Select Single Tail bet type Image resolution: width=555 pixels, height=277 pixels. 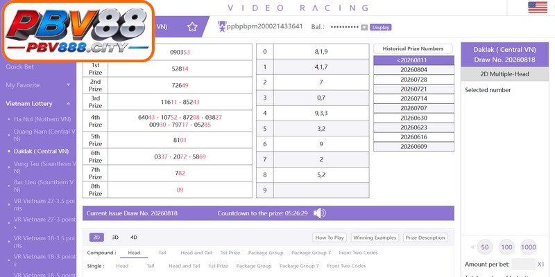tap(151, 266)
